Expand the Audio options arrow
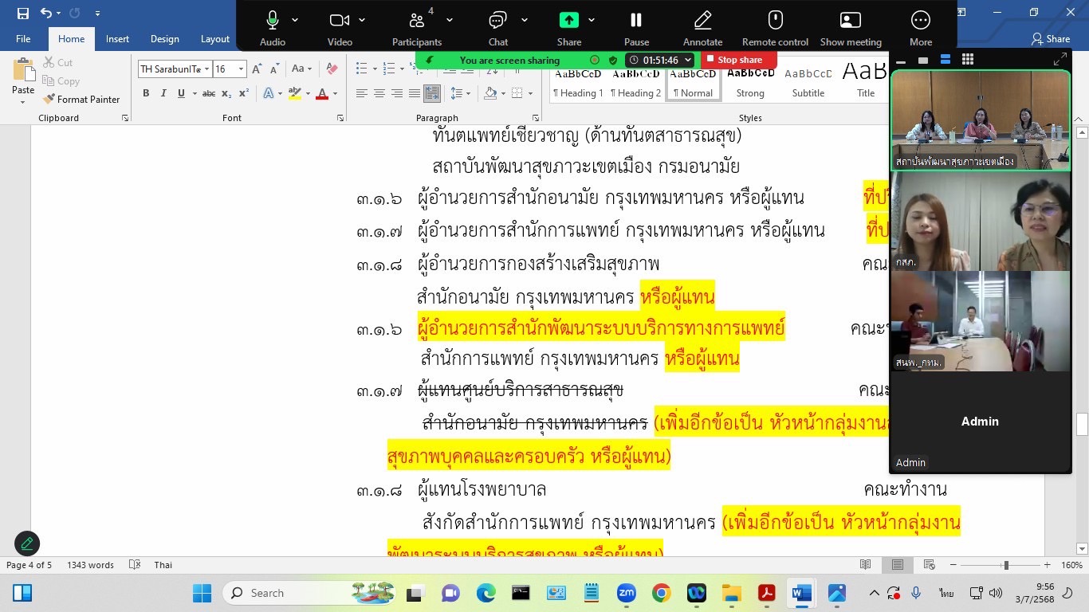 tap(295, 20)
